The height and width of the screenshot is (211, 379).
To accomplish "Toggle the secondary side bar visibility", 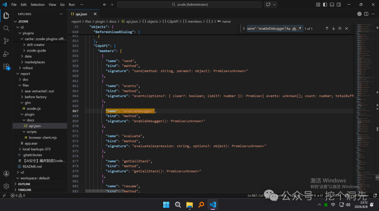I will pyautogui.click(x=339, y=5).
